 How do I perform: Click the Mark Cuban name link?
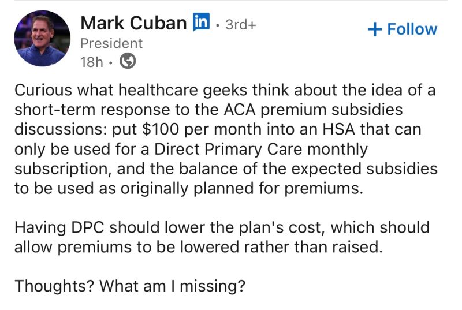tap(133, 23)
